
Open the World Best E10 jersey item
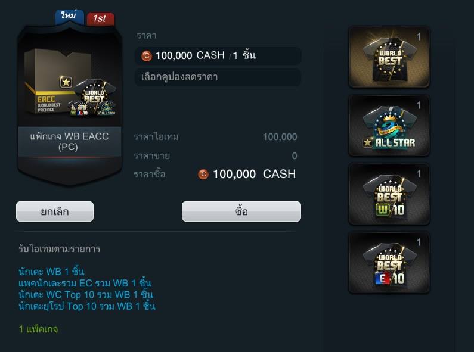[389, 263]
